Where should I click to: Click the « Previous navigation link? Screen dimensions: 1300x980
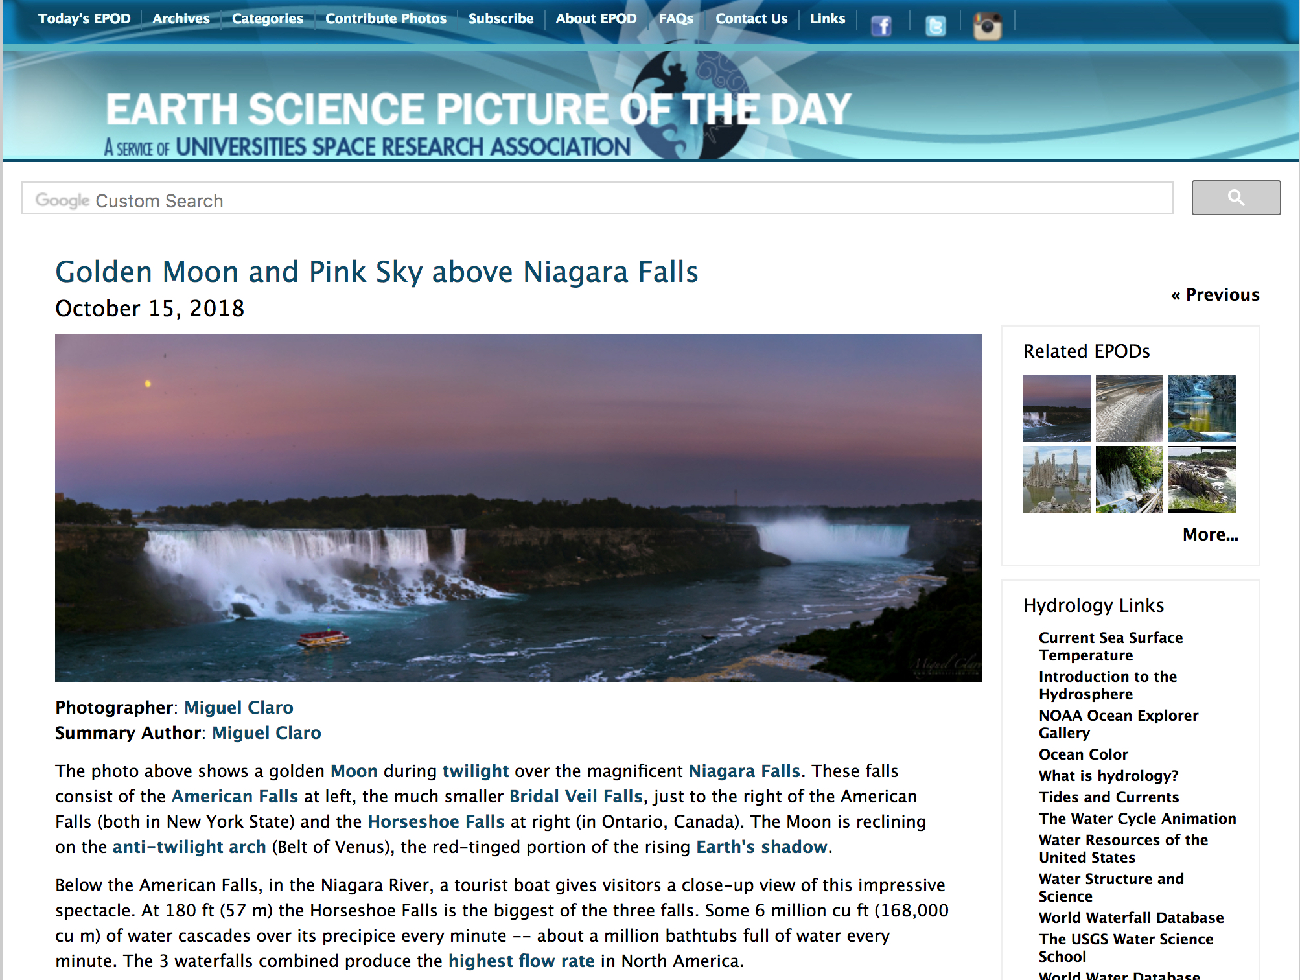pos(1215,295)
